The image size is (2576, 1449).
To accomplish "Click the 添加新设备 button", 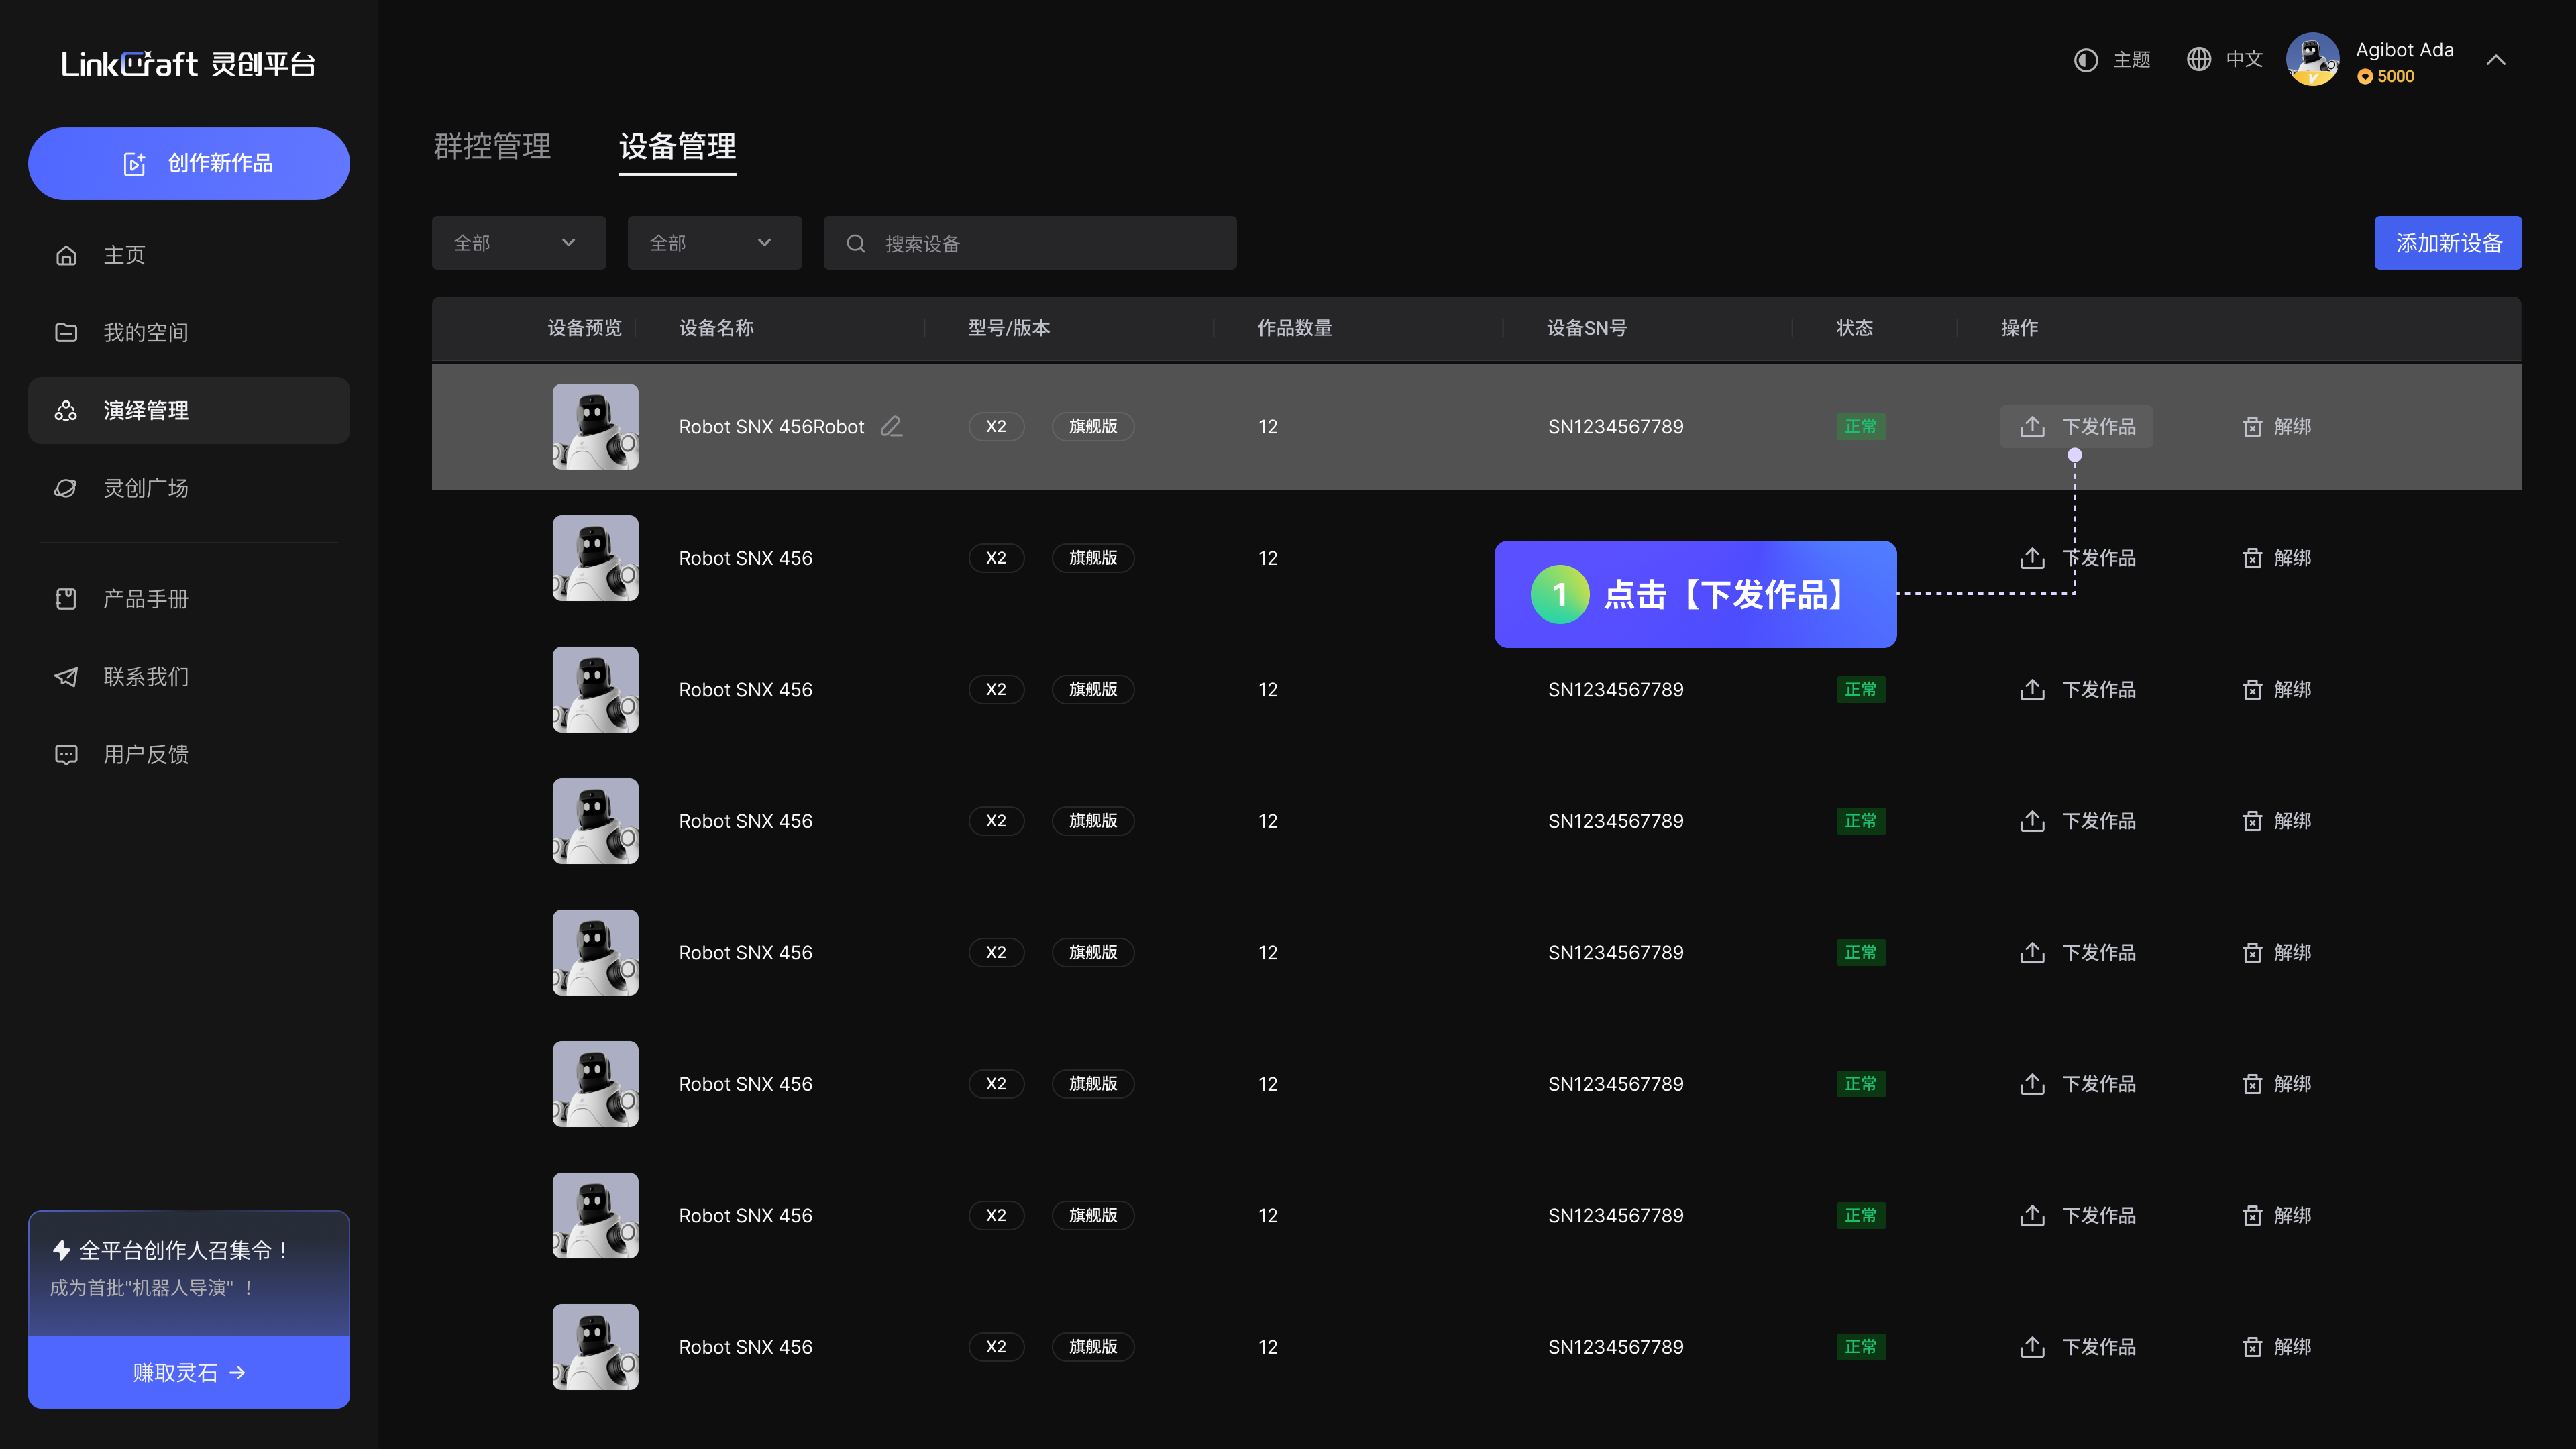I will click(2447, 243).
